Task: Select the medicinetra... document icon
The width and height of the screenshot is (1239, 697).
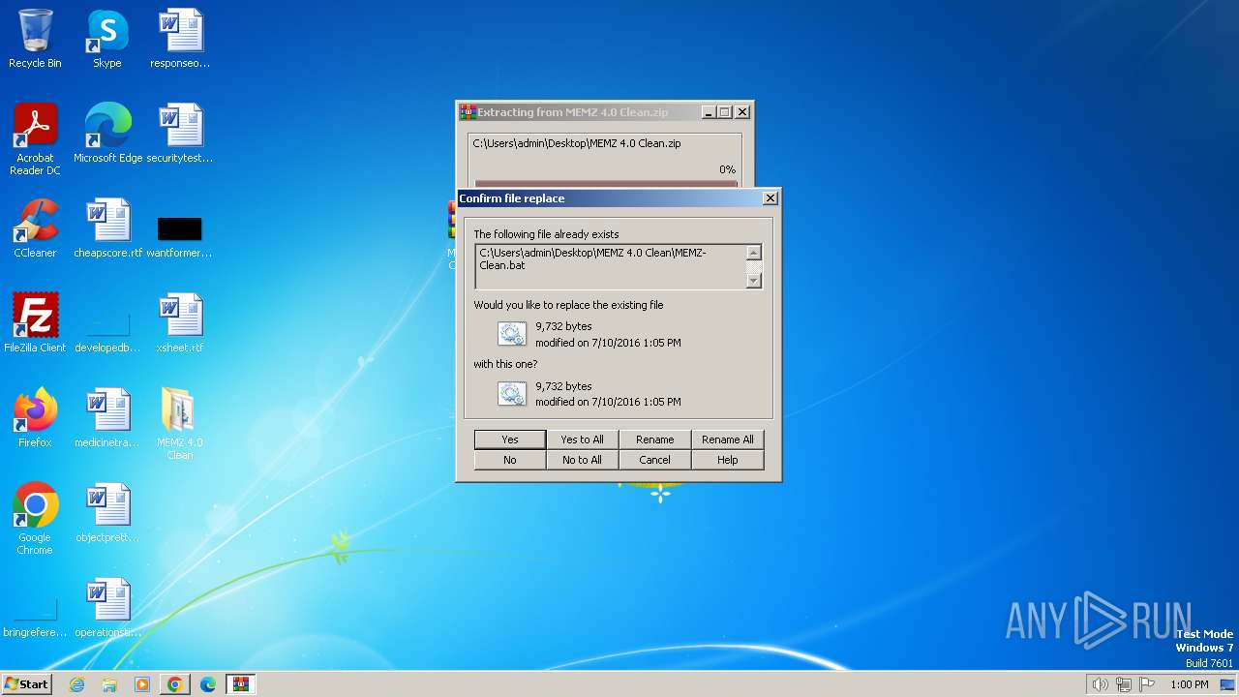Action: pyautogui.click(x=107, y=418)
